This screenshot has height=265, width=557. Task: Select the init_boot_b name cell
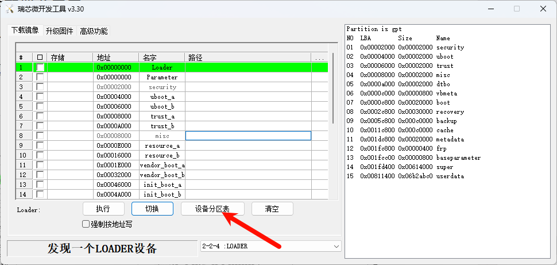point(162,194)
